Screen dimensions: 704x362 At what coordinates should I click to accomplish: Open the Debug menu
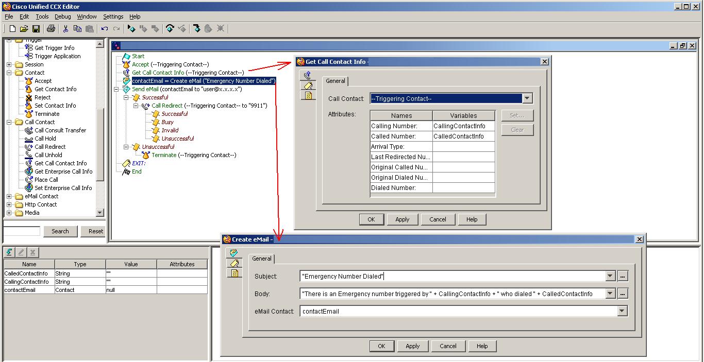(x=63, y=16)
